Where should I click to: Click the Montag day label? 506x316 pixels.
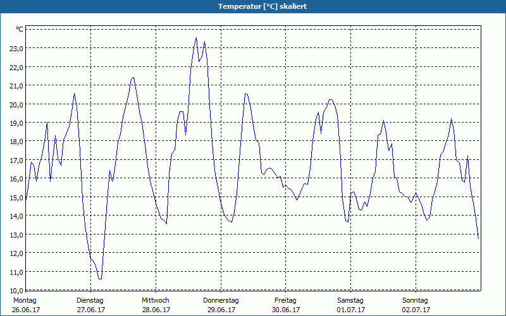25,301
